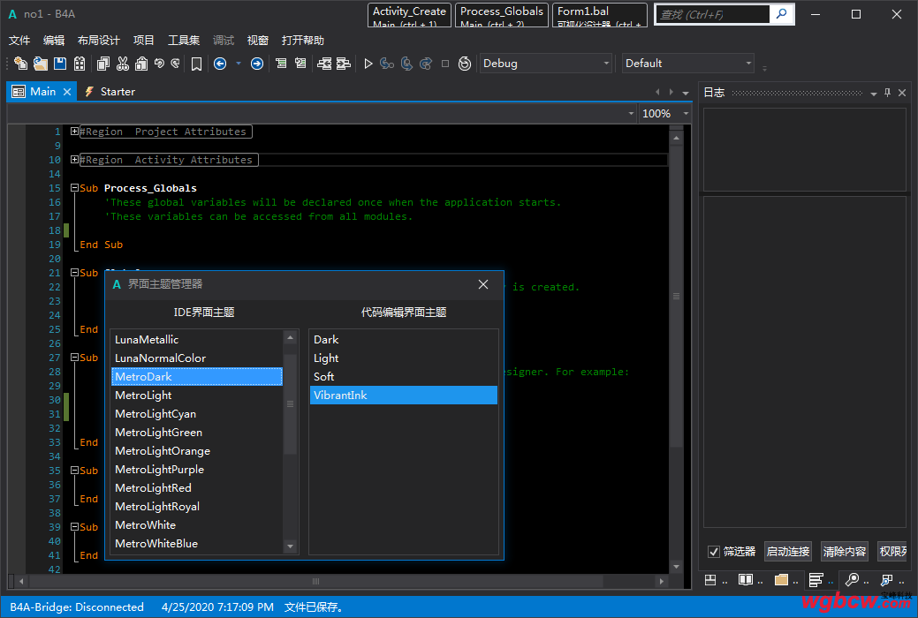Switch to the Starter tab

point(110,92)
